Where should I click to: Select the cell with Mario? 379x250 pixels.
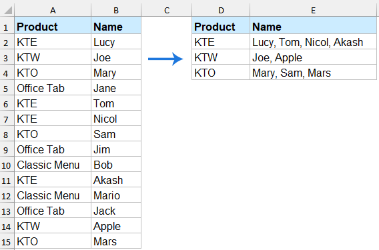[x=116, y=195]
